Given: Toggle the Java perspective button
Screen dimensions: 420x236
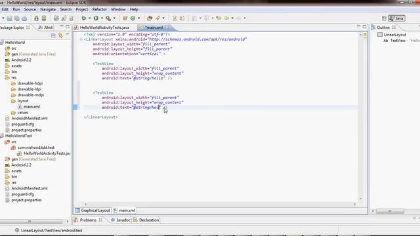Looking at the screenshot, I should [396, 18].
